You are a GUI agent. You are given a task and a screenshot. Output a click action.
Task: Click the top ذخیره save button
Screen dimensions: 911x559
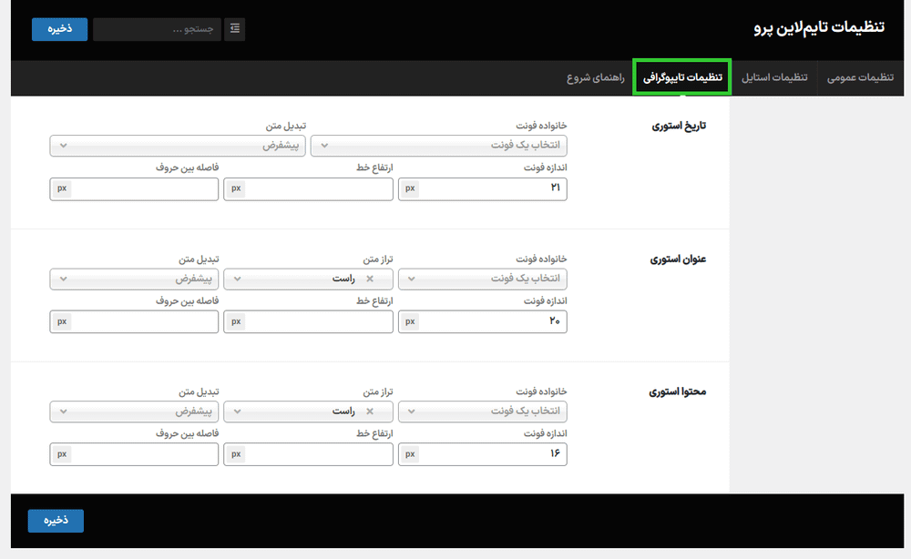point(60,29)
